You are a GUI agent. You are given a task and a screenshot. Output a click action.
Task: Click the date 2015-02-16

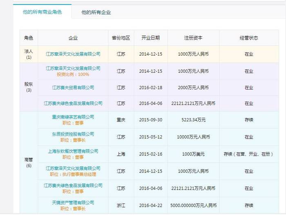[x=151, y=154]
